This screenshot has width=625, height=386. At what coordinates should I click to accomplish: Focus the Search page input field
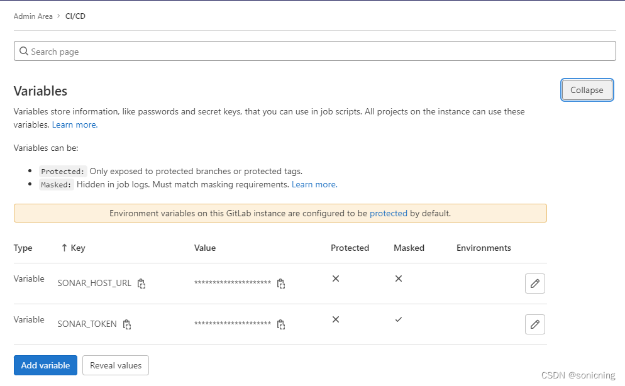point(314,52)
